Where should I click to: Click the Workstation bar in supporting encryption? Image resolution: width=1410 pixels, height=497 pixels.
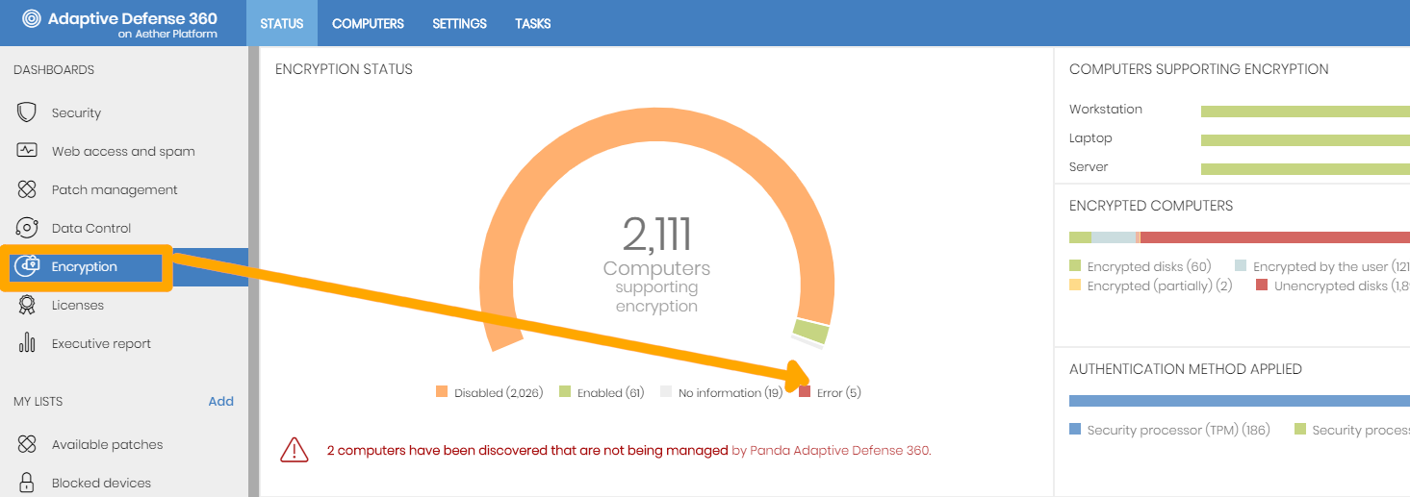[1305, 111]
